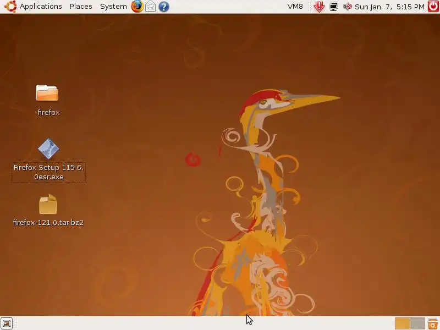
Task: Launch Firefox from the top panel
Action: point(137,6)
